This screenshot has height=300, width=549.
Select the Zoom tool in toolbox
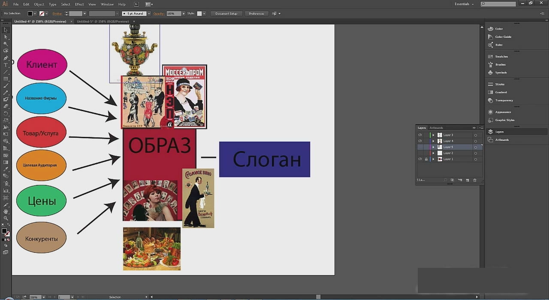tap(6, 218)
